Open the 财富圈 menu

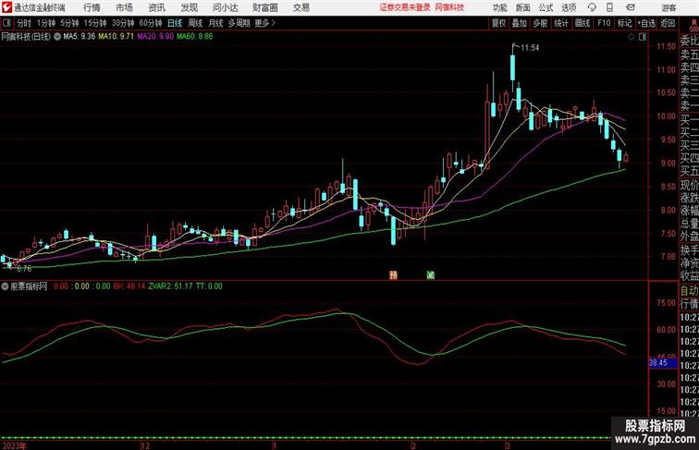tap(264, 7)
